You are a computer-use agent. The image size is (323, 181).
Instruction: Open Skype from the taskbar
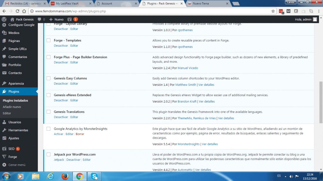click(94, 176)
